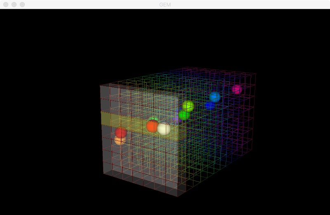Select the dark blue sphere
This screenshot has width=330, height=215.
210,105
